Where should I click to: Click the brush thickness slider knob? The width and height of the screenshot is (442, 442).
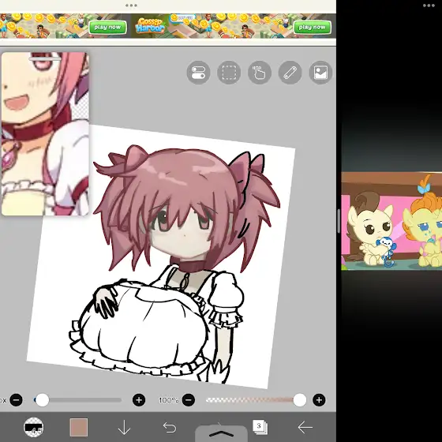[x=42, y=400]
